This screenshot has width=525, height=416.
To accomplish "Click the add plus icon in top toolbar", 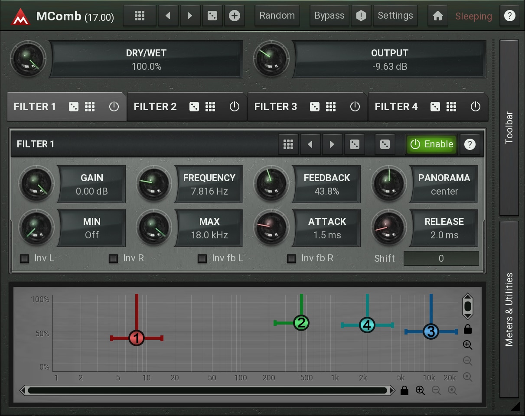I will click(x=234, y=16).
